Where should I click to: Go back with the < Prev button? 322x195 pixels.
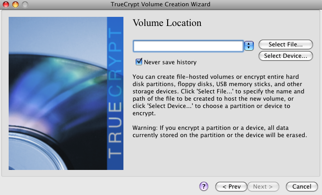[x=231, y=187]
